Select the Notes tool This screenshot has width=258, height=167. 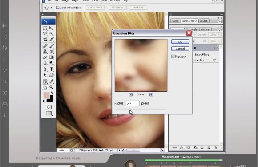pyautogui.click(x=45, y=81)
